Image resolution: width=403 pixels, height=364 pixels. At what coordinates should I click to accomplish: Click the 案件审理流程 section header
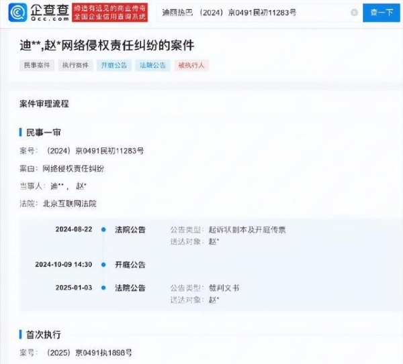click(44, 104)
